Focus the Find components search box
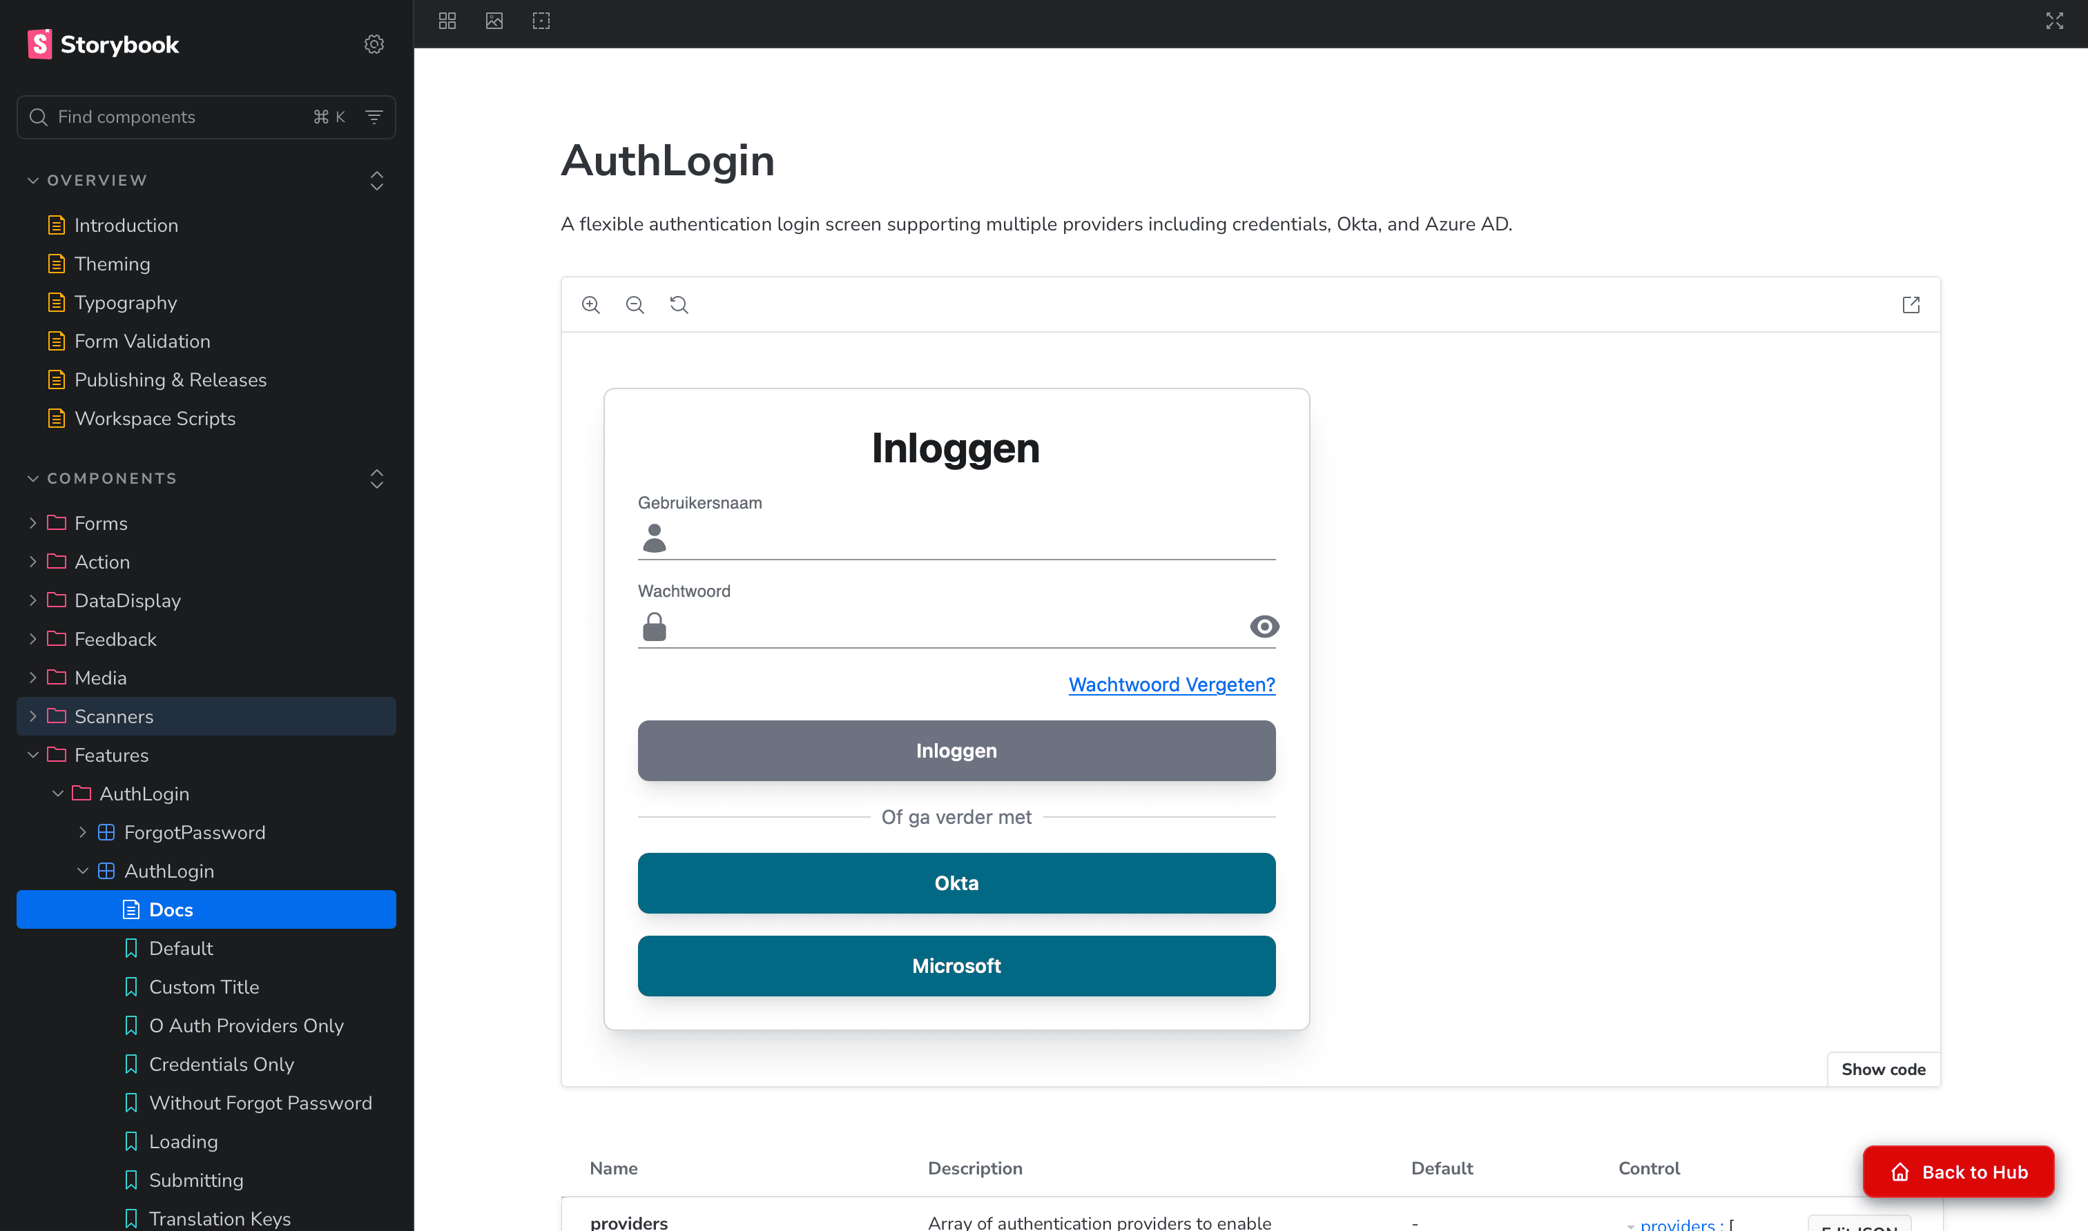 click(206, 117)
